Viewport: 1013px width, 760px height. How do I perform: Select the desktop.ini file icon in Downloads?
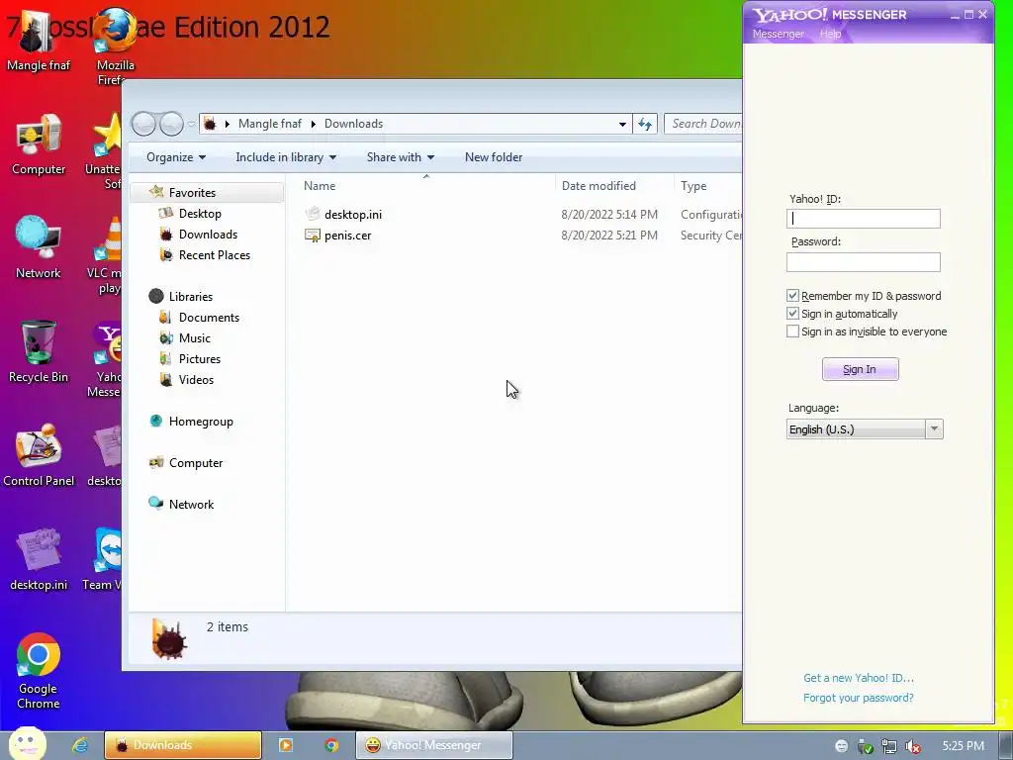(x=313, y=214)
